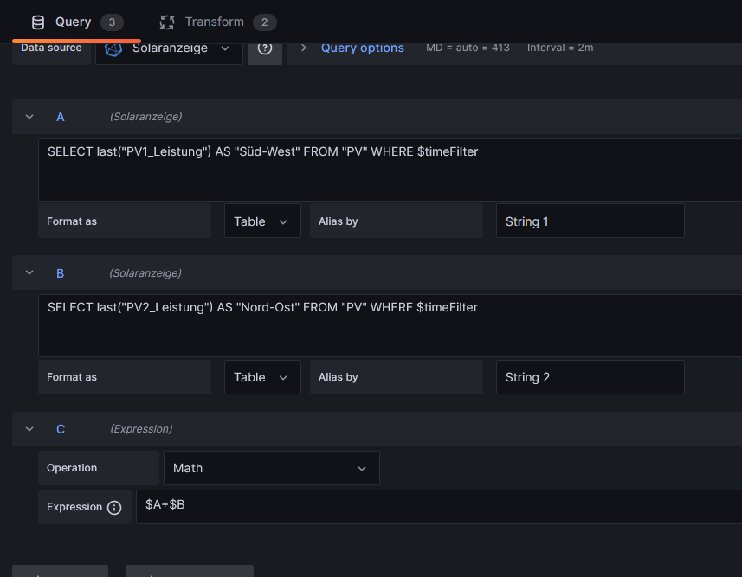Click the database icon on Query tab
Screen dimensions: 742x577
tap(38, 22)
